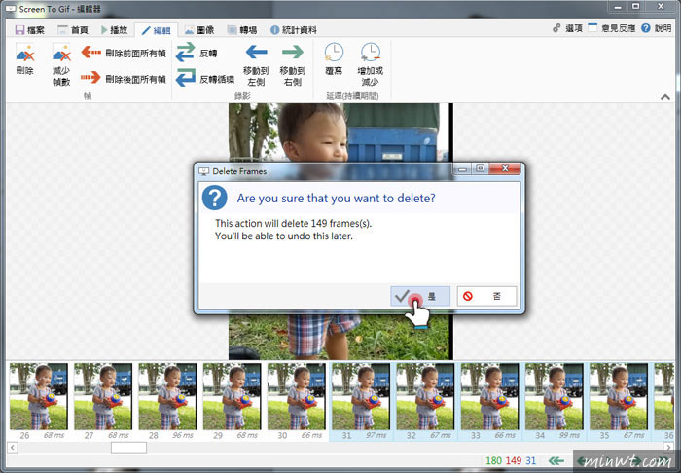Switch to the 轉場 Transitions tab
681x473 pixels.
click(242, 30)
